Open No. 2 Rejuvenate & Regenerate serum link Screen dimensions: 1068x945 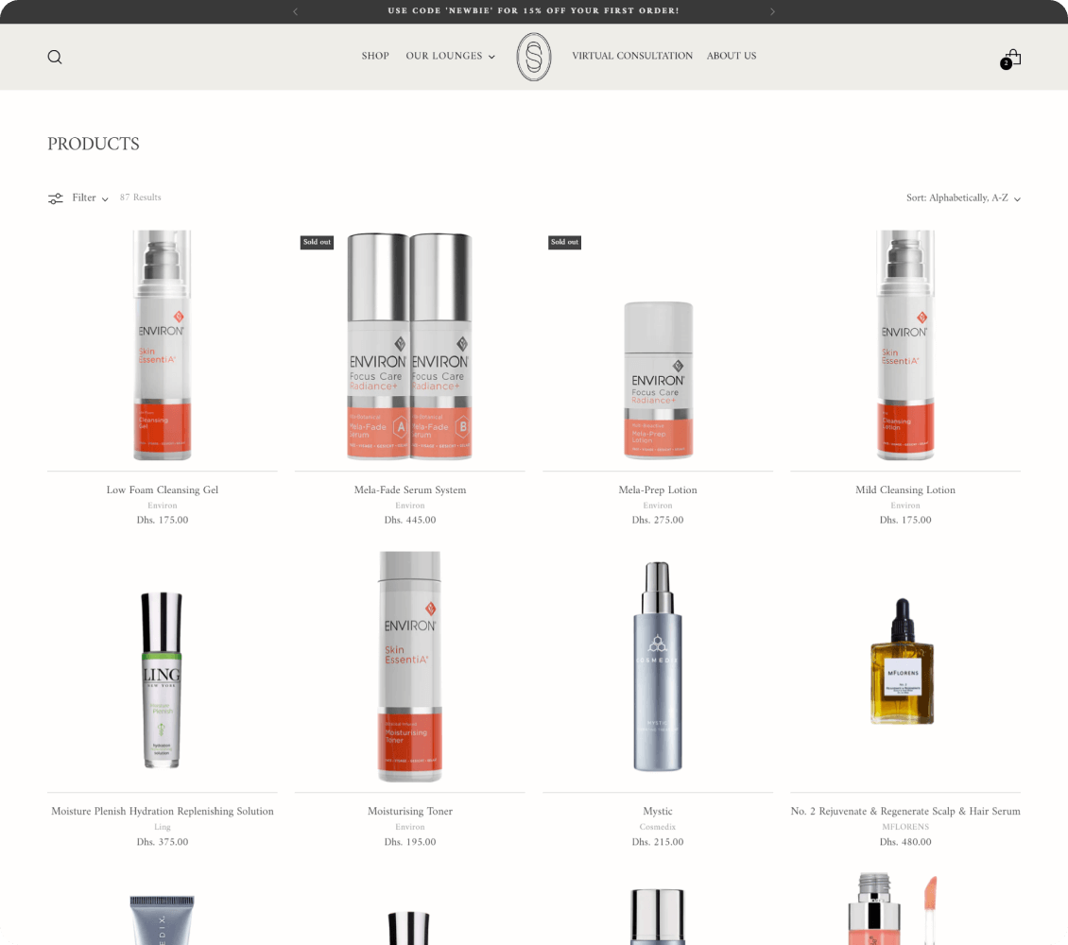905,811
